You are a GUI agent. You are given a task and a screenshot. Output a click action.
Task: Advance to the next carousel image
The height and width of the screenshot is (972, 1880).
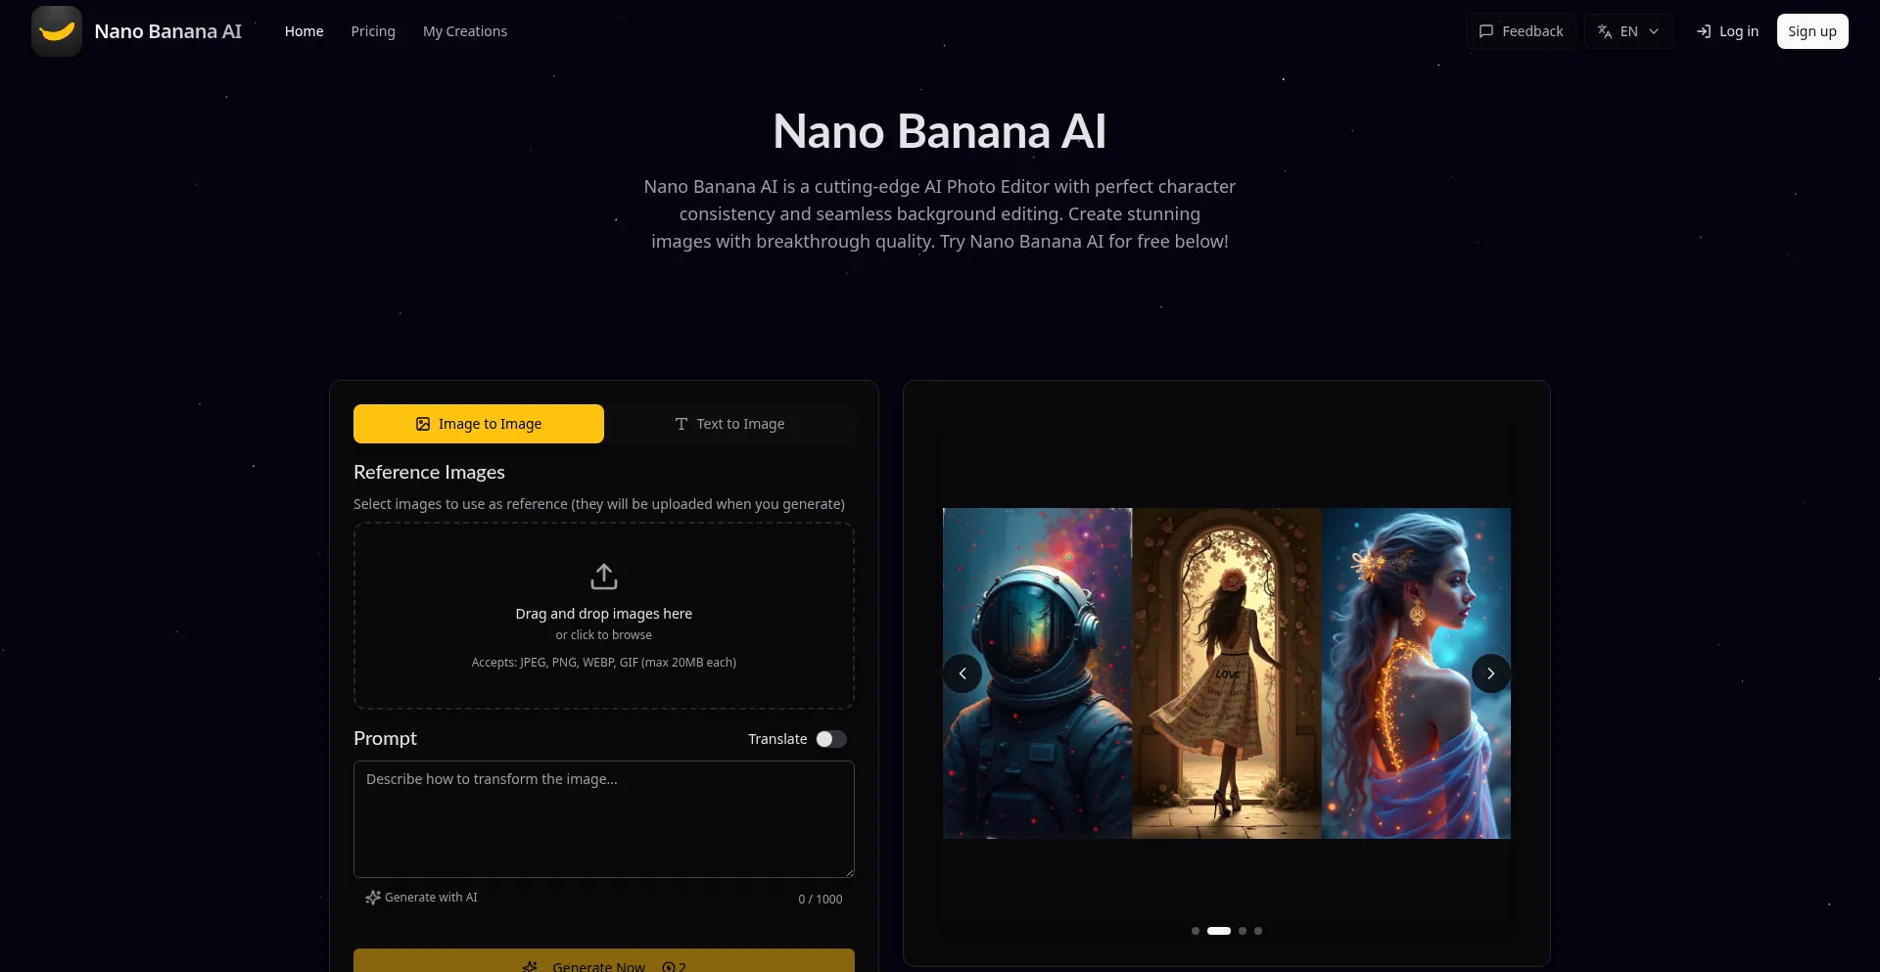[x=1491, y=673]
